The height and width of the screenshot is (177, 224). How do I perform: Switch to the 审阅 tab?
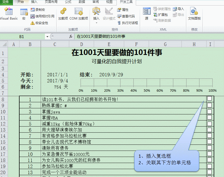click(x=96, y=2)
